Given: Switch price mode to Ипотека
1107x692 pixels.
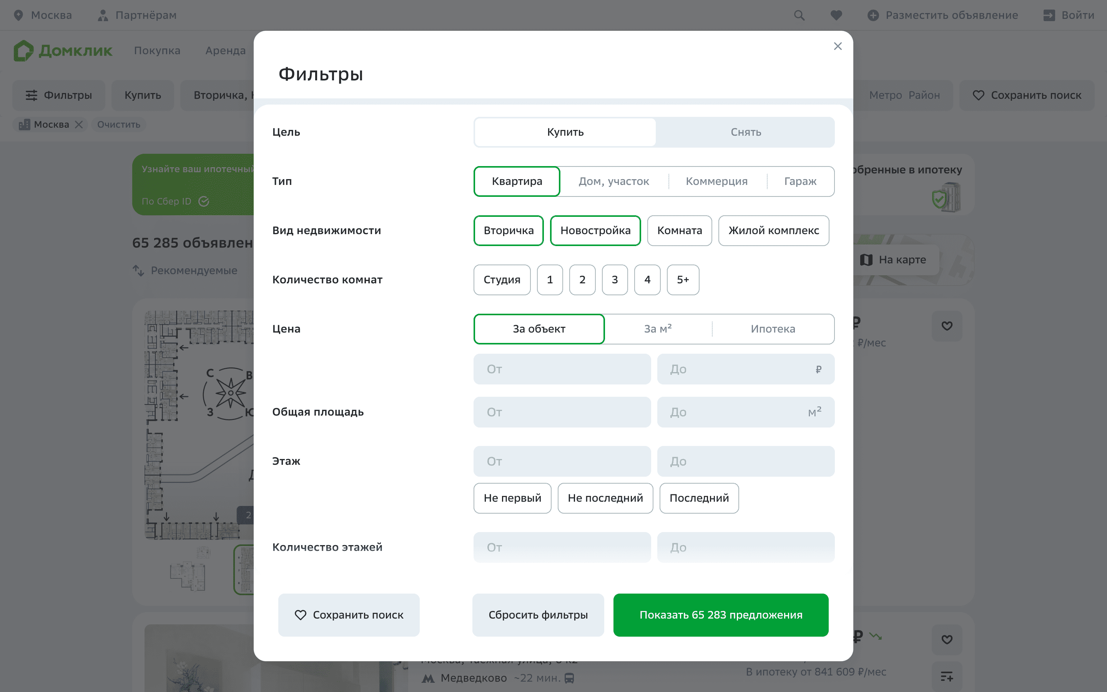Looking at the screenshot, I should [773, 329].
